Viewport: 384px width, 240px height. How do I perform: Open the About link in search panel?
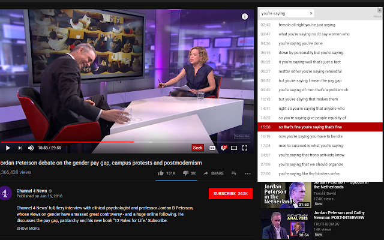tap(377, 16)
